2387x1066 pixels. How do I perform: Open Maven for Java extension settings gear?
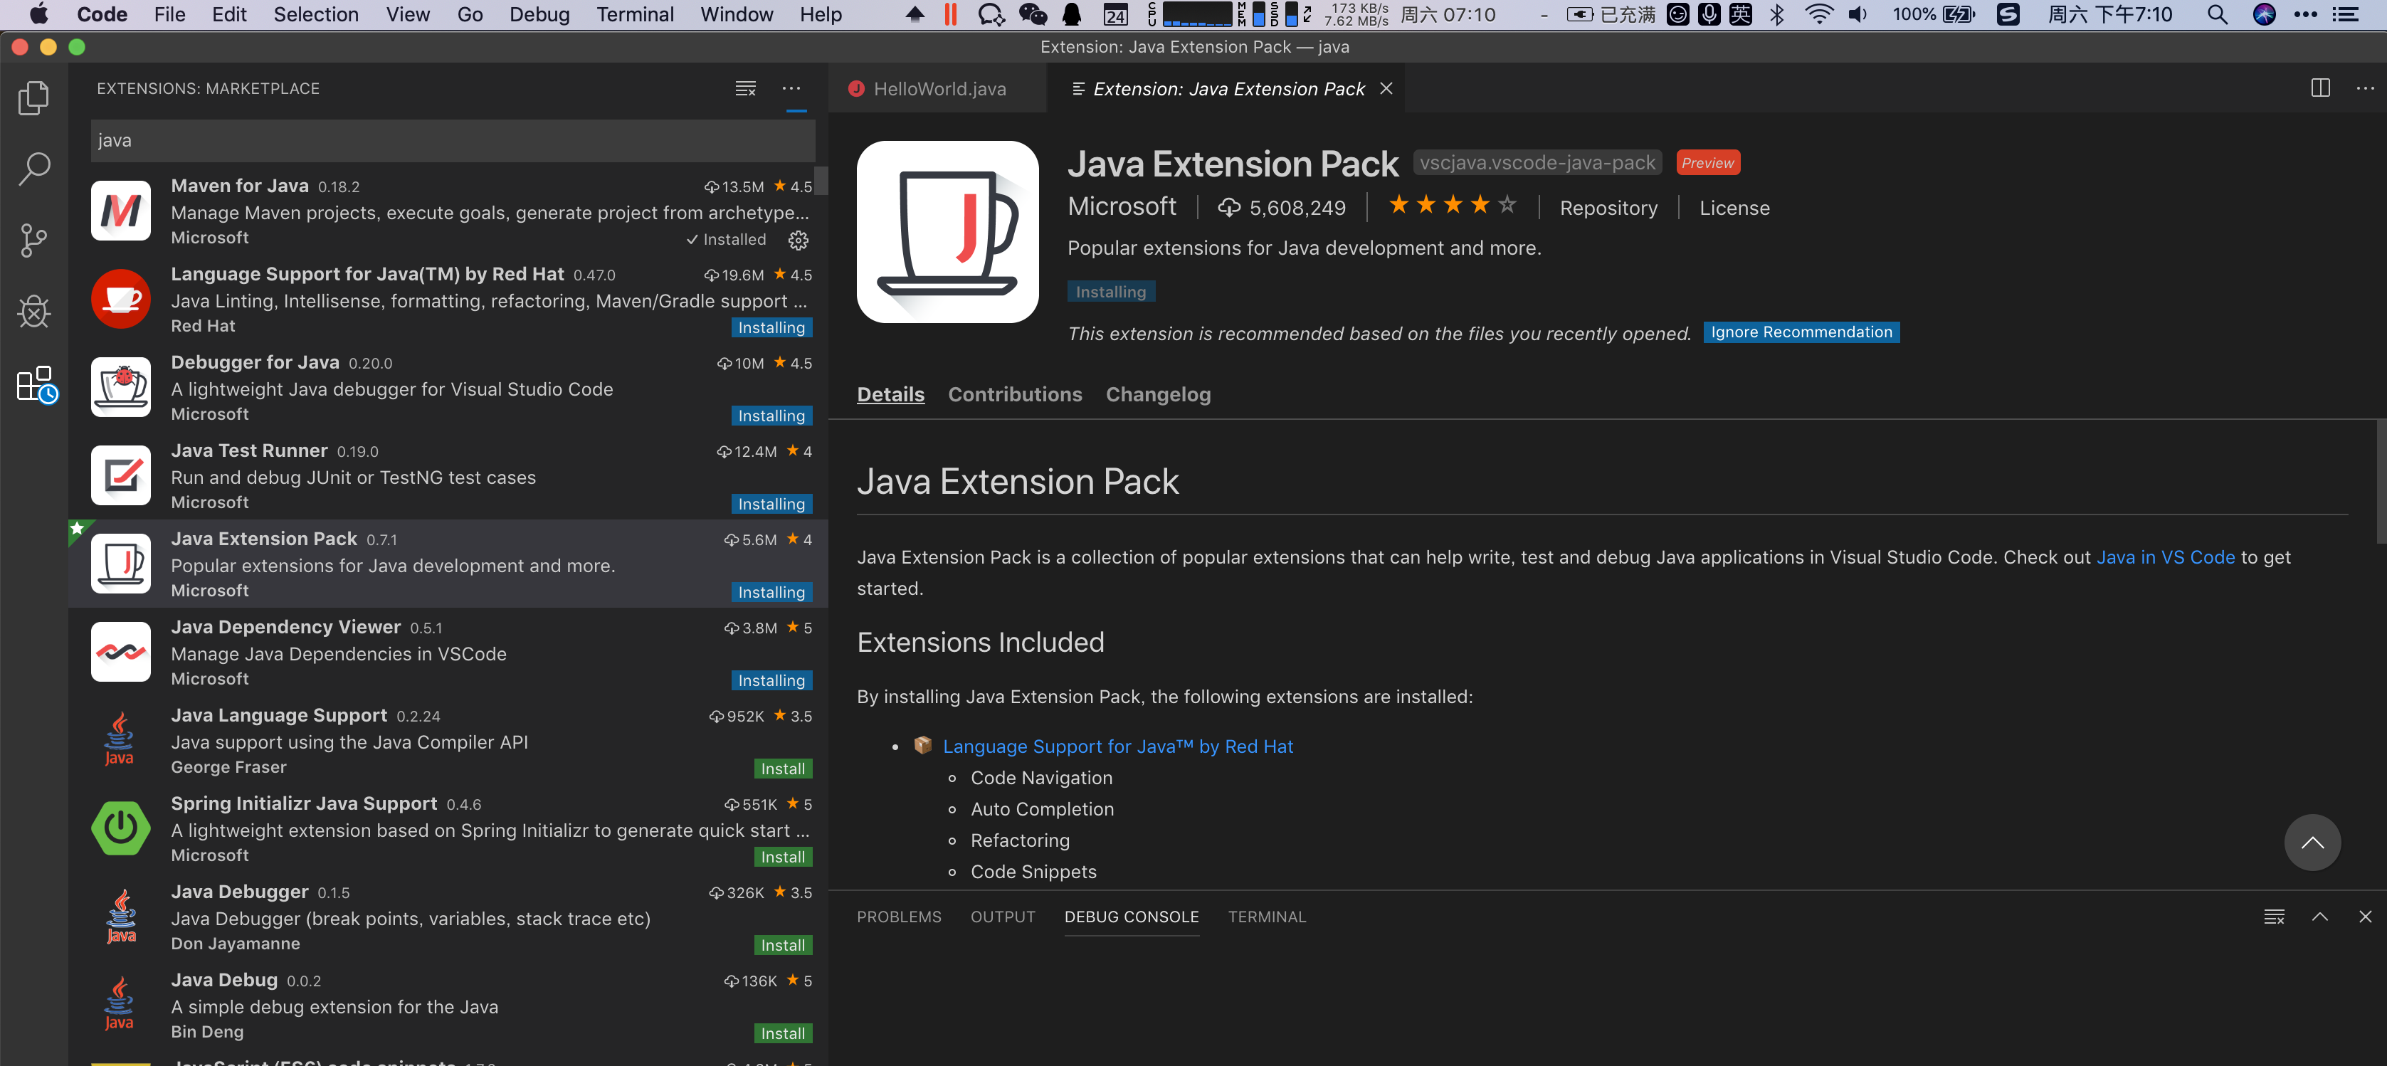tap(799, 240)
